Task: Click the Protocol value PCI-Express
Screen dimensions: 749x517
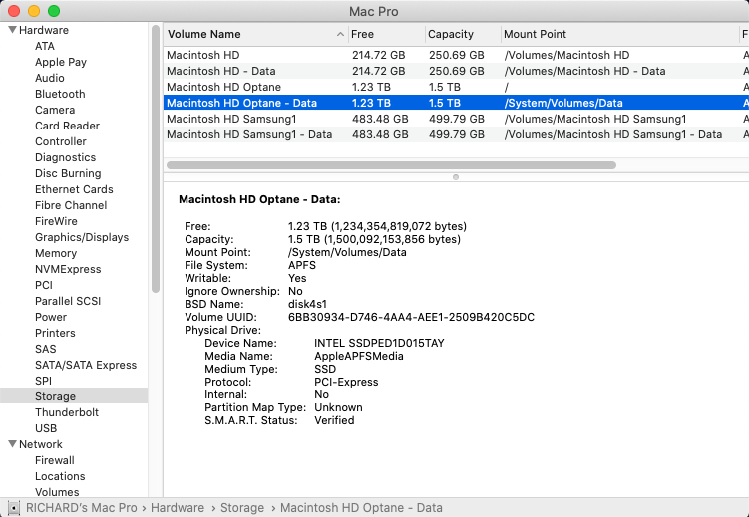Action: pos(346,383)
